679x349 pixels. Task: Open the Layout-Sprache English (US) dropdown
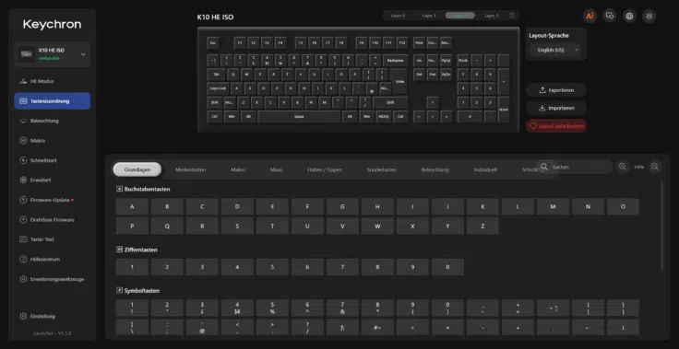pyautogui.click(x=556, y=50)
